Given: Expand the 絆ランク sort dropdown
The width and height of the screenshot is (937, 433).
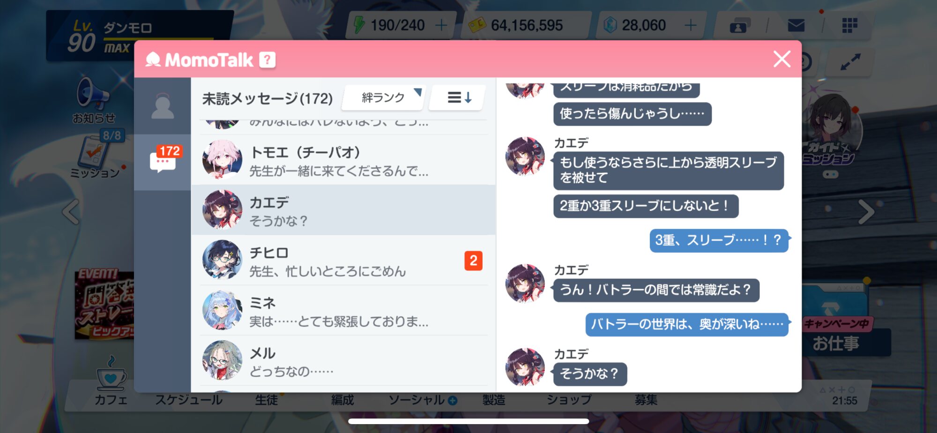Looking at the screenshot, I should tap(384, 97).
